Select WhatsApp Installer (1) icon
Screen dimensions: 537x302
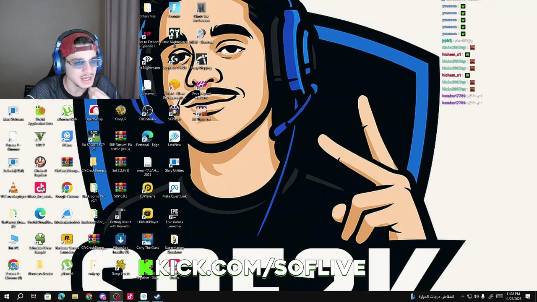(x=121, y=244)
